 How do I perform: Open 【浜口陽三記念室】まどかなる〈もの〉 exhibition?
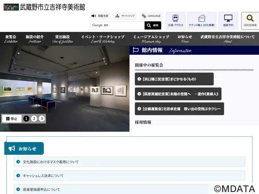pos(174,79)
